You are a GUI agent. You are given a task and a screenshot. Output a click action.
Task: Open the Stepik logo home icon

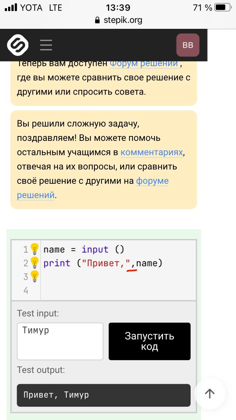pyautogui.click(x=18, y=45)
